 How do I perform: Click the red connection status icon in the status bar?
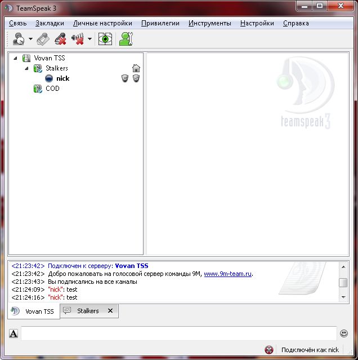[269, 350]
